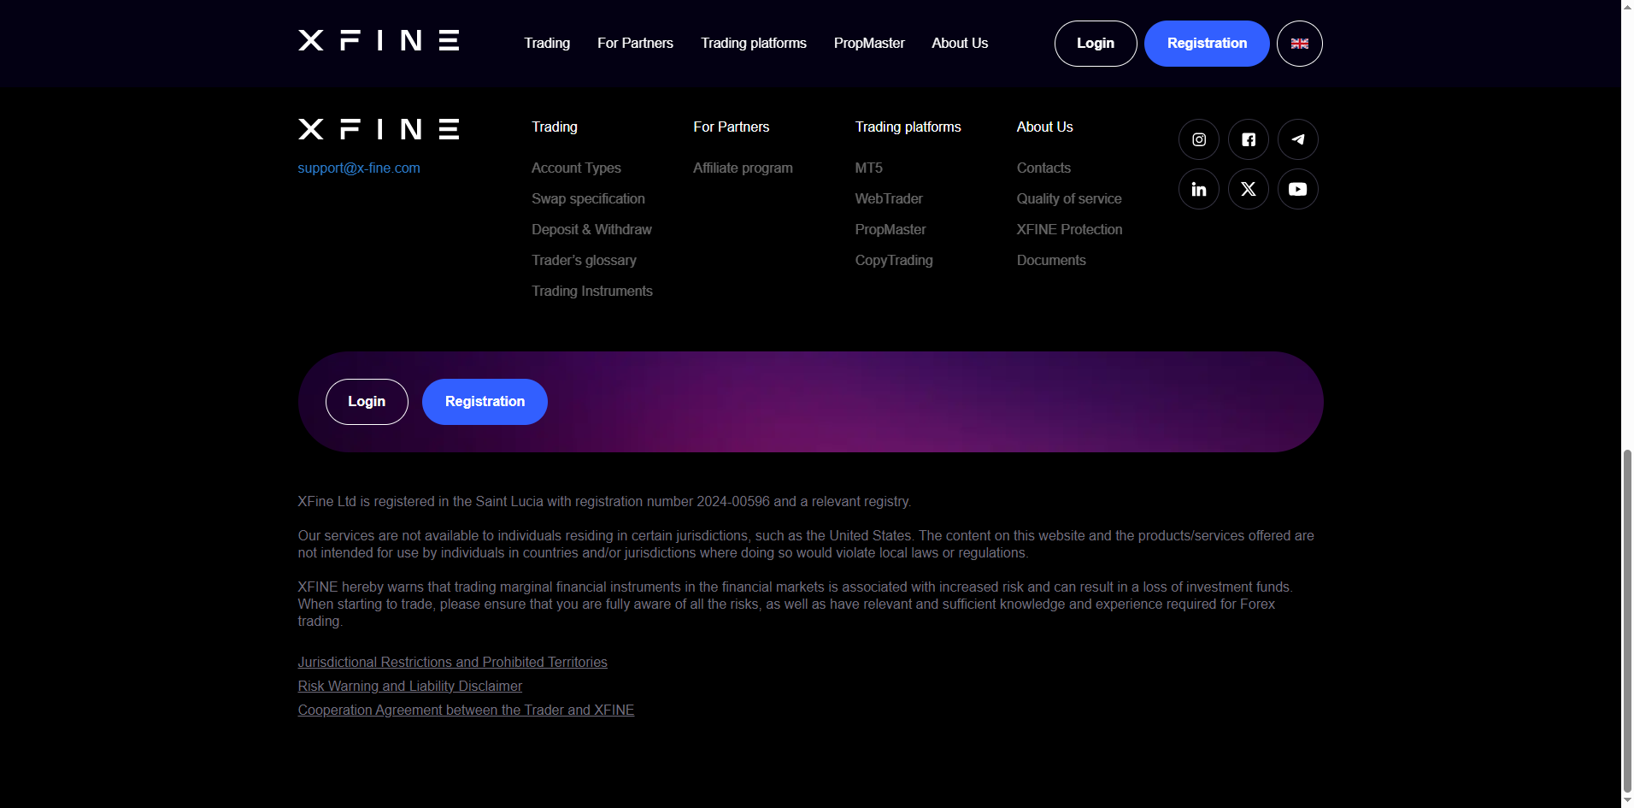
Task: Open the X (Twitter) social icon
Action: click(x=1248, y=189)
